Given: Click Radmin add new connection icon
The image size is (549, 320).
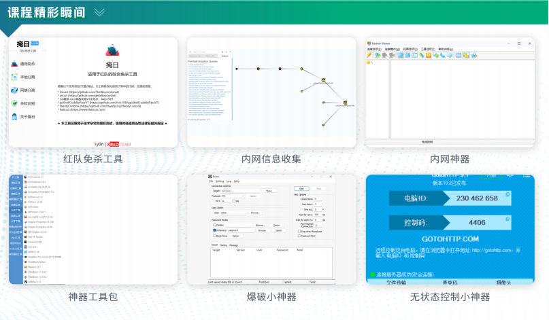Looking at the screenshot, I should coord(378,55).
